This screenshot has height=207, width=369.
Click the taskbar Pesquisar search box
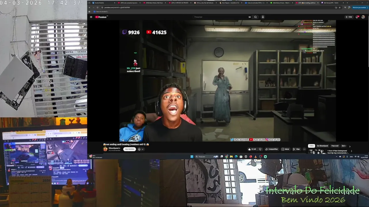(x=207, y=157)
